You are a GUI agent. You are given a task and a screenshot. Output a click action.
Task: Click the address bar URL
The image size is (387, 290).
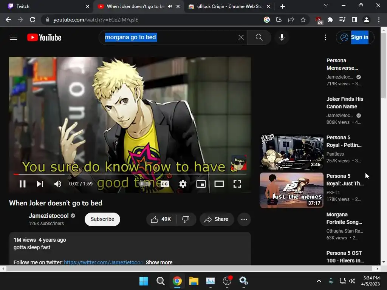(96, 20)
